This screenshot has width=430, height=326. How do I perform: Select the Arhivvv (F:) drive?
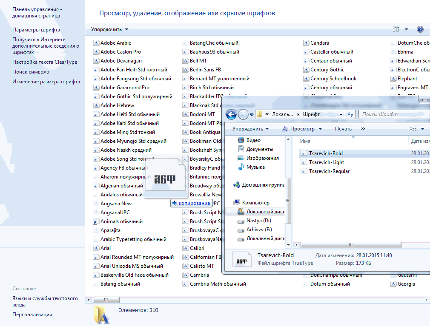[255, 230]
